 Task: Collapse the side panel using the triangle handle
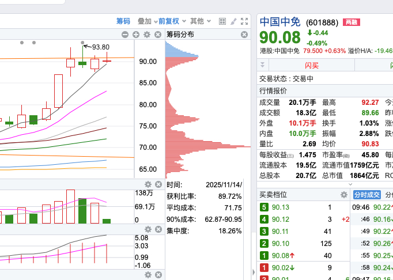point(254,273)
